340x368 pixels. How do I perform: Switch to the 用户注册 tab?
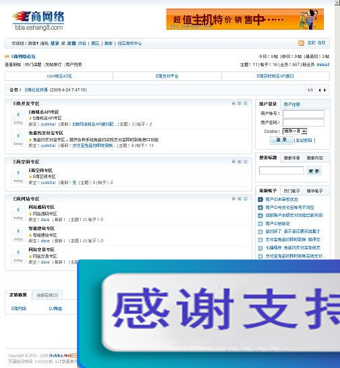[291, 104]
